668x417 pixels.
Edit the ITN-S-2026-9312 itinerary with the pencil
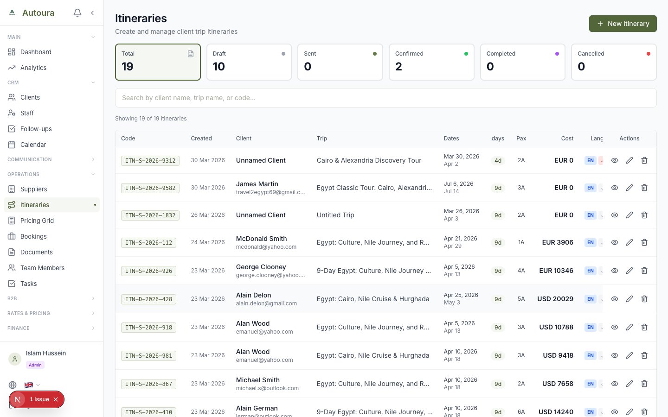629,160
